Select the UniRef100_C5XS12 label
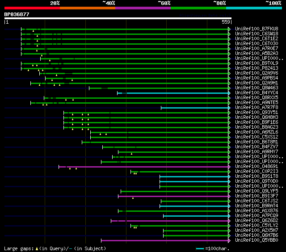 257,137
